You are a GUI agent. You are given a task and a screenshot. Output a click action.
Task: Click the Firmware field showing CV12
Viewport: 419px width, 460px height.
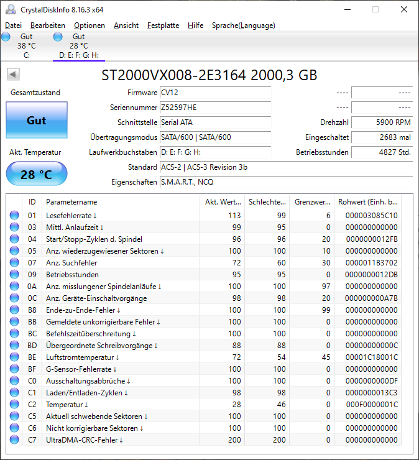click(x=215, y=93)
